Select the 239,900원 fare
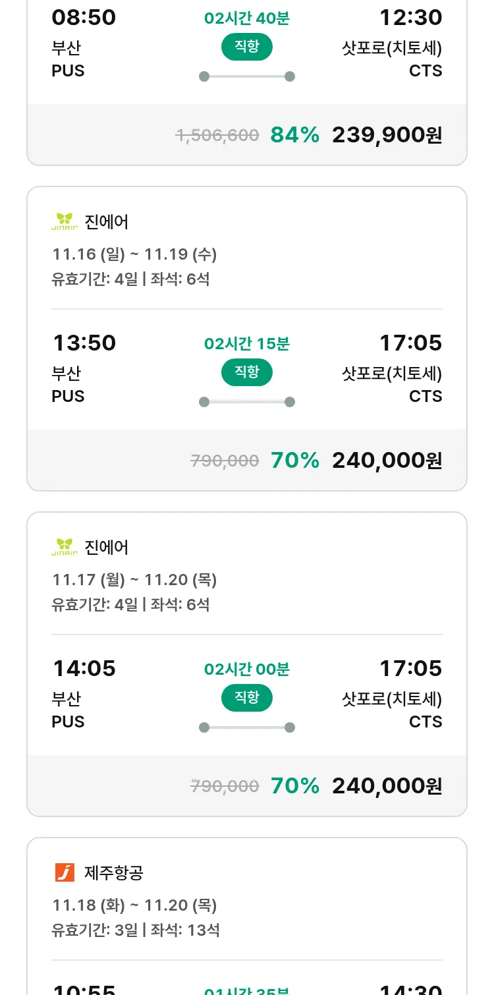 click(x=387, y=135)
